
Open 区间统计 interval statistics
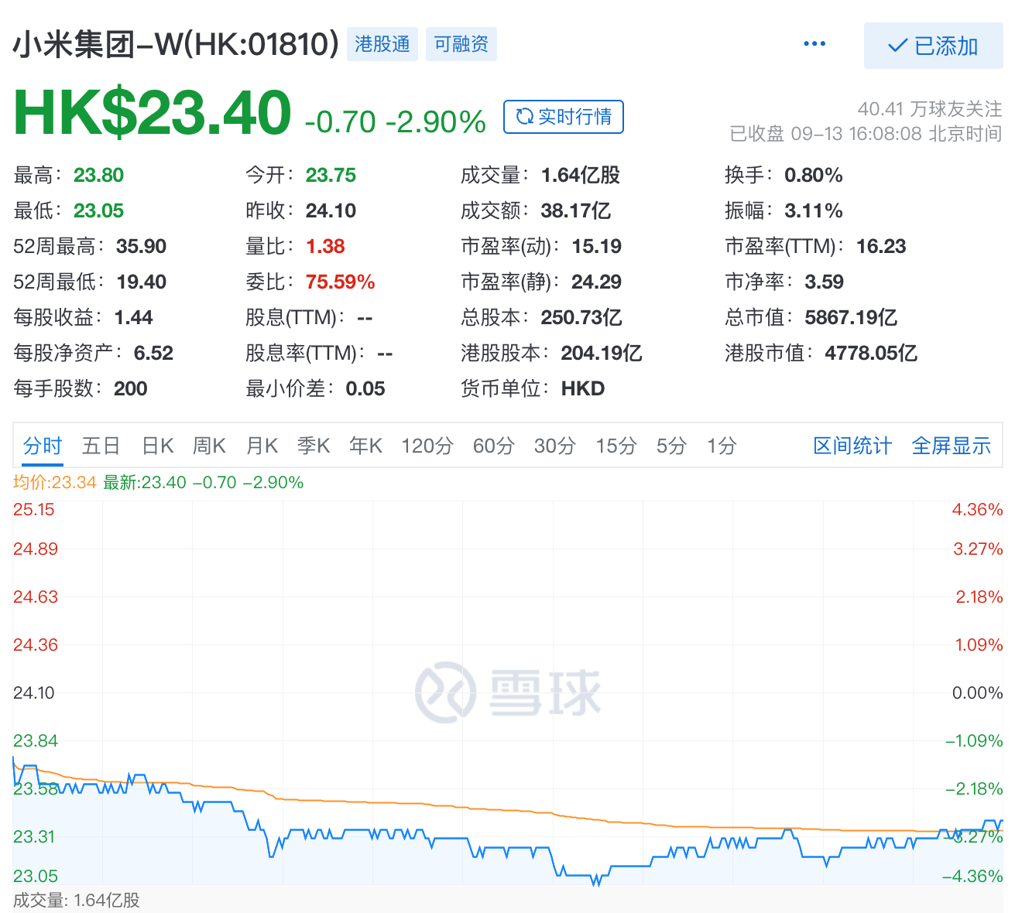[852, 445]
